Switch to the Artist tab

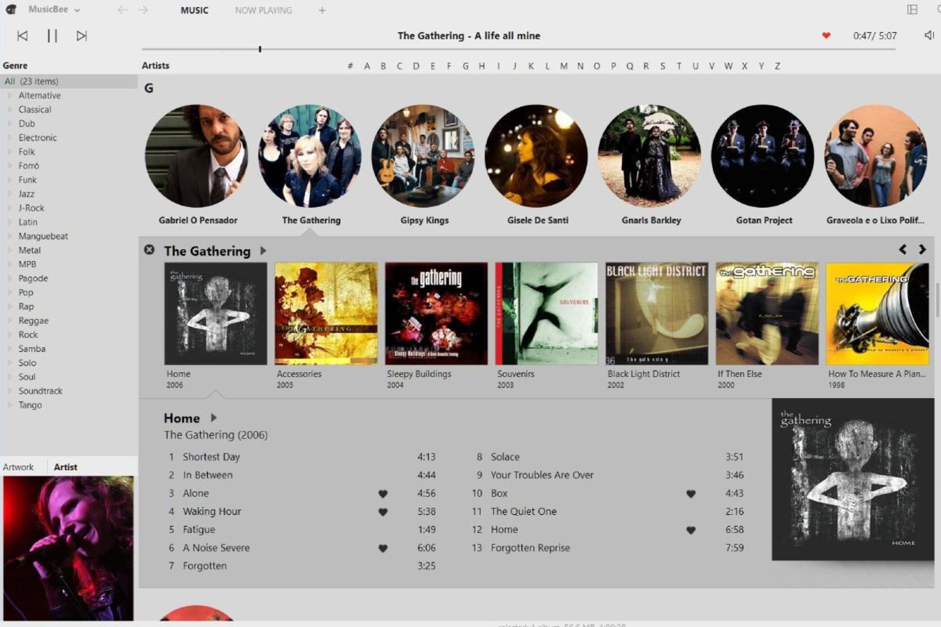(x=65, y=467)
